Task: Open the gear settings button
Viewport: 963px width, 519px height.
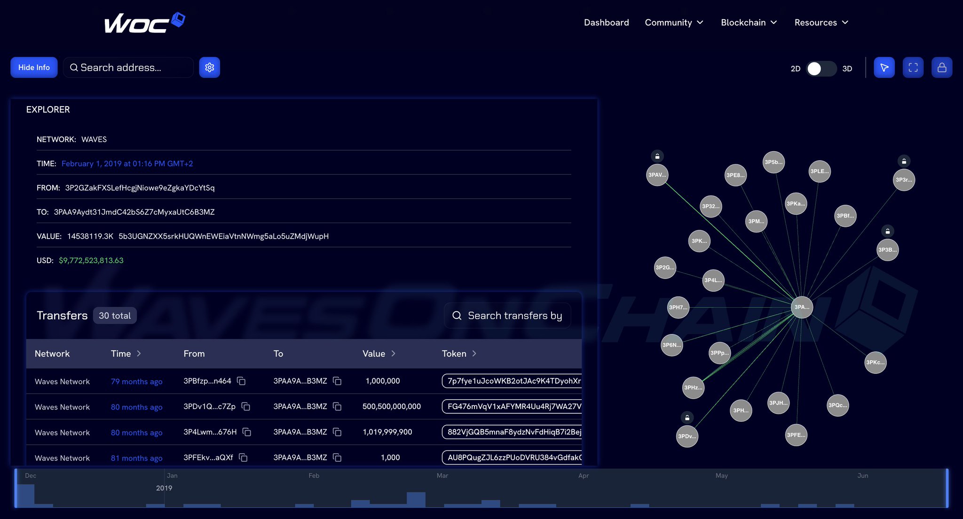Action: [209, 68]
